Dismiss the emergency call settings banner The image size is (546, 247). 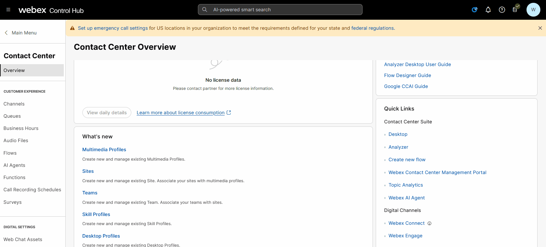coord(540,28)
